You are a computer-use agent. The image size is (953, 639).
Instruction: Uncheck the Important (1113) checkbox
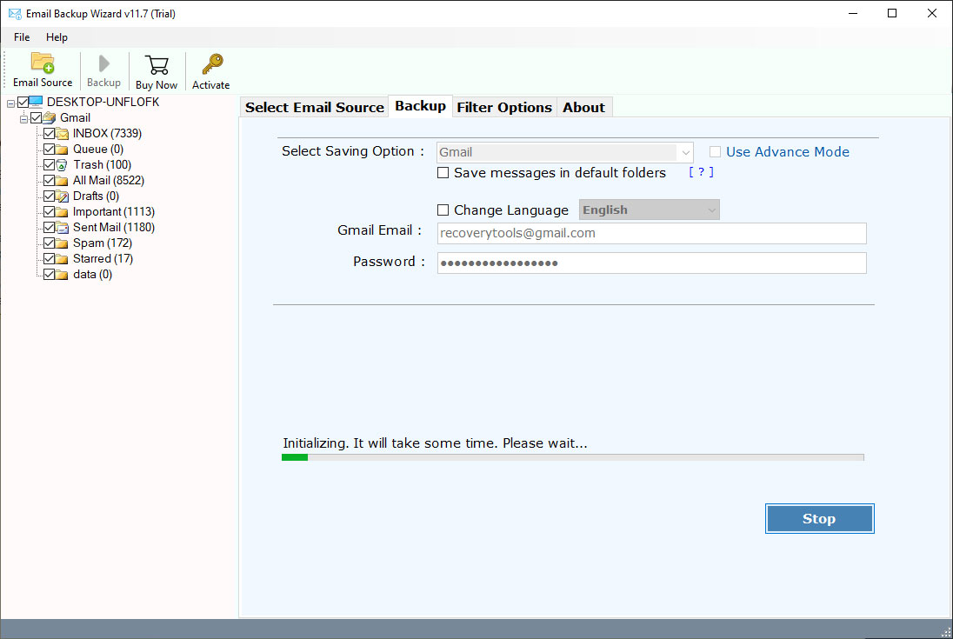[x=50, y=211]
